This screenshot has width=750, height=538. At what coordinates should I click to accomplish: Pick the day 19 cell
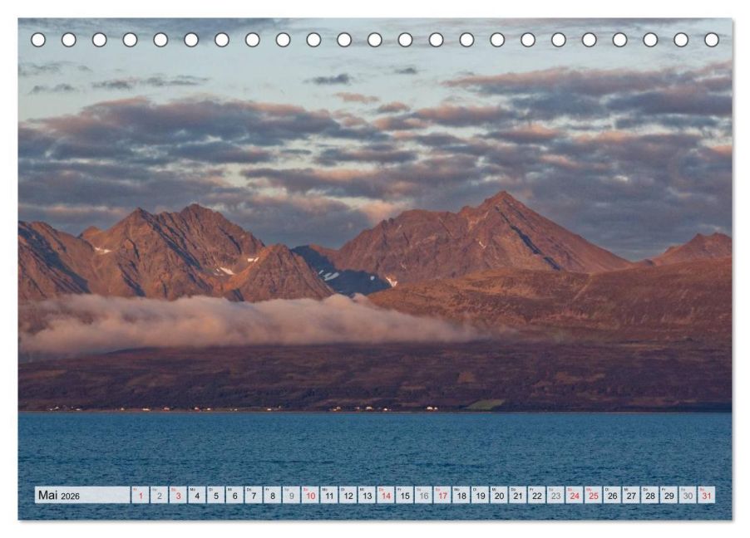pyautogui.click(x=481, y=495)
